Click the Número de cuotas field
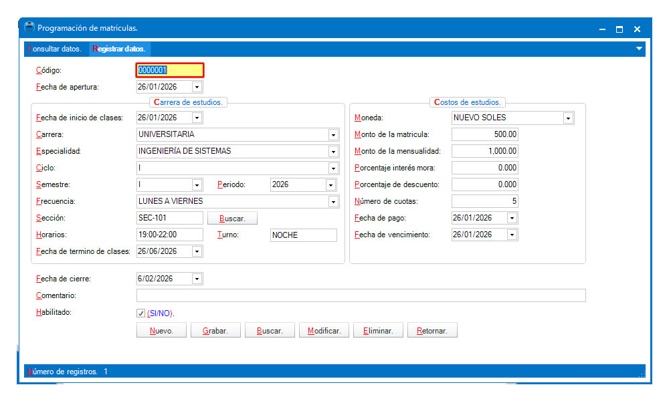This screenshot has width=669, height=401. (484, 200)
